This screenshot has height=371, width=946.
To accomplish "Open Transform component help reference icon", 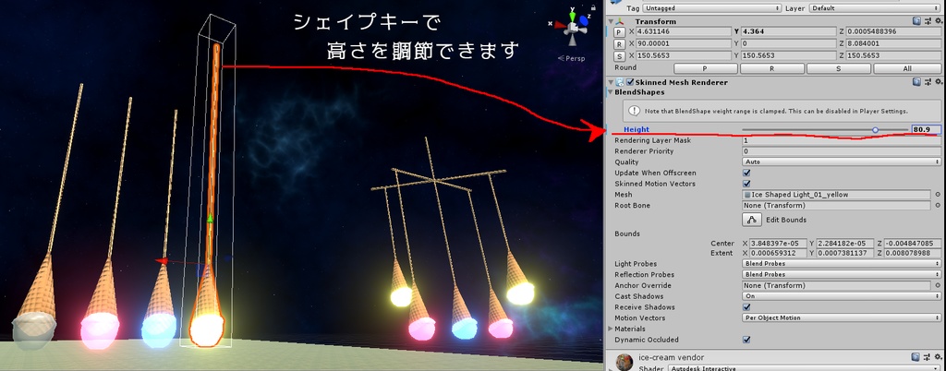I will point(916,20).
